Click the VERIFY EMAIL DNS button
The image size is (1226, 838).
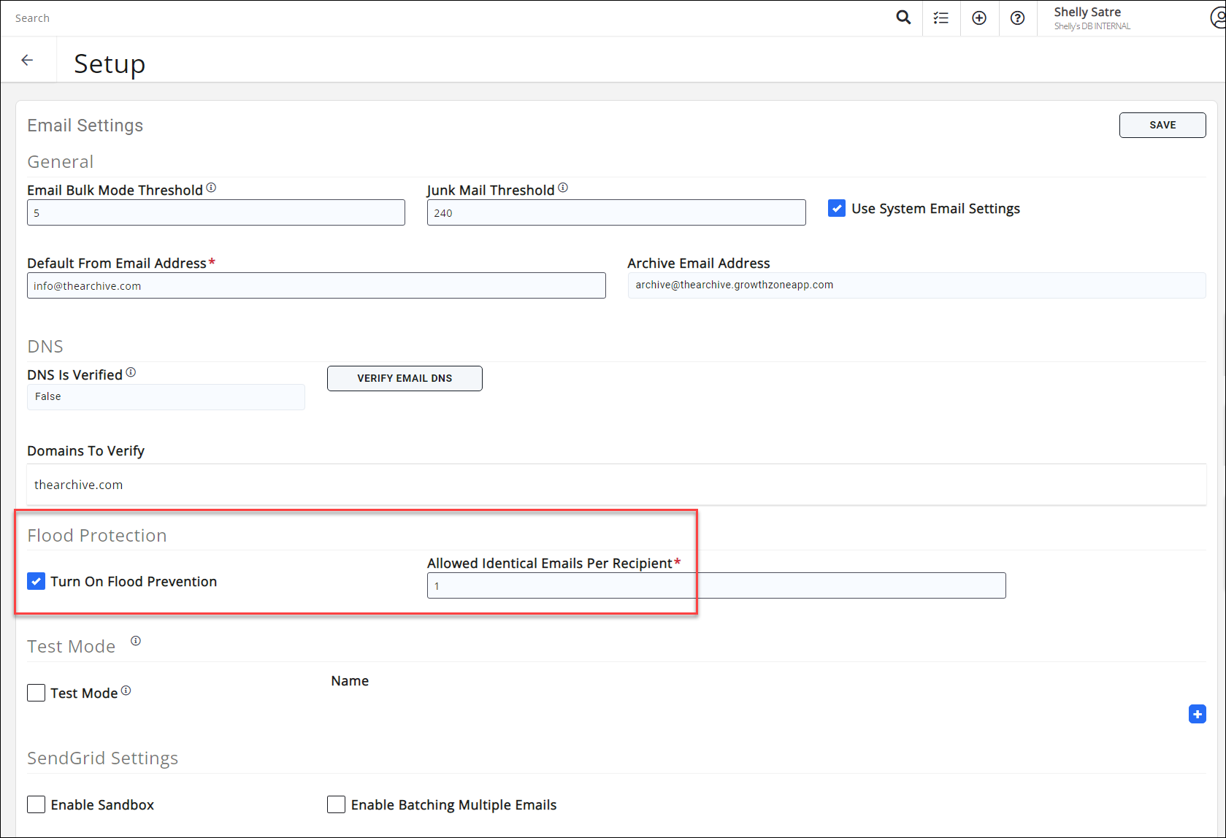pos(405,378)
